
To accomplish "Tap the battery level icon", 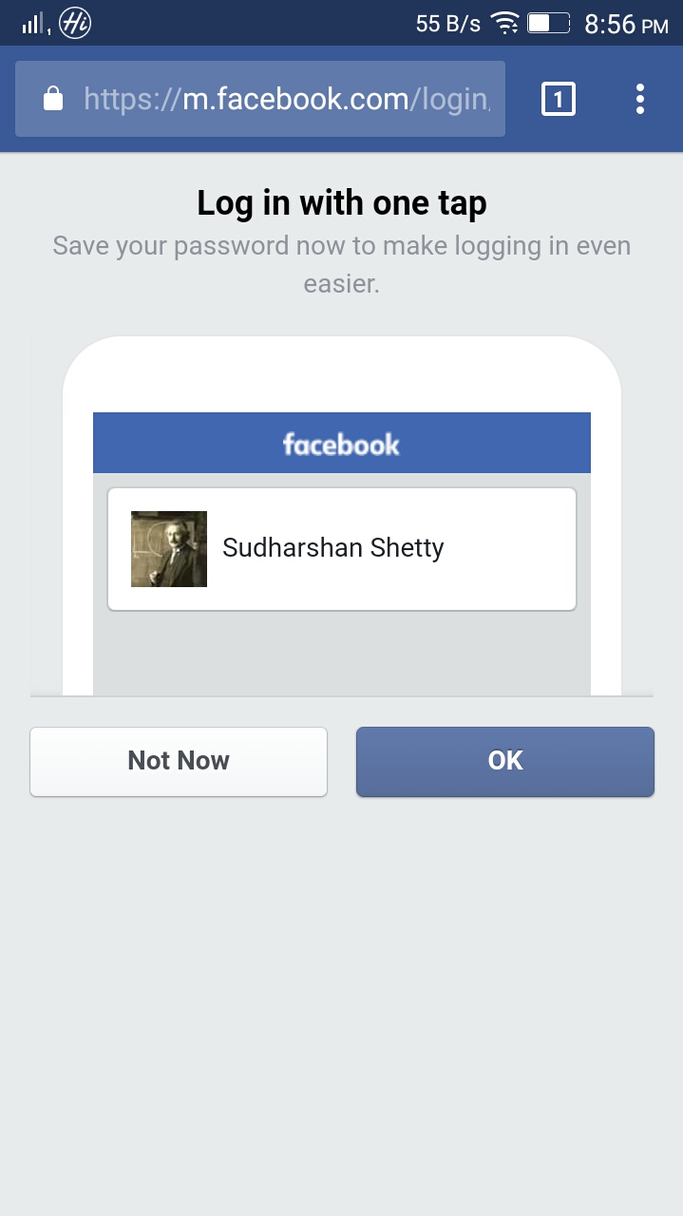I will 548,24.
